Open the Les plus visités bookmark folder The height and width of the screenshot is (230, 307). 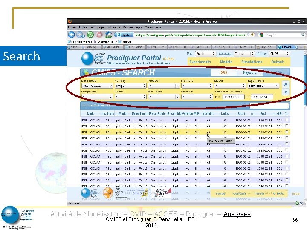80,42
